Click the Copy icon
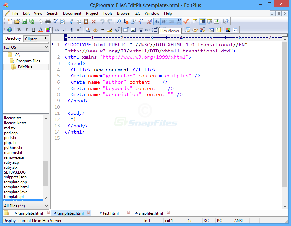 (79, 21)
